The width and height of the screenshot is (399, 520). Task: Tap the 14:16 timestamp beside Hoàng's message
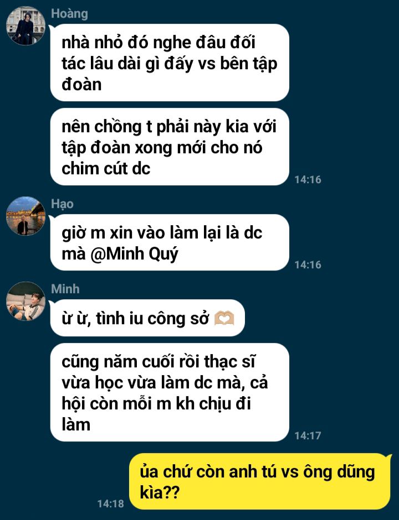coord(308,179)
